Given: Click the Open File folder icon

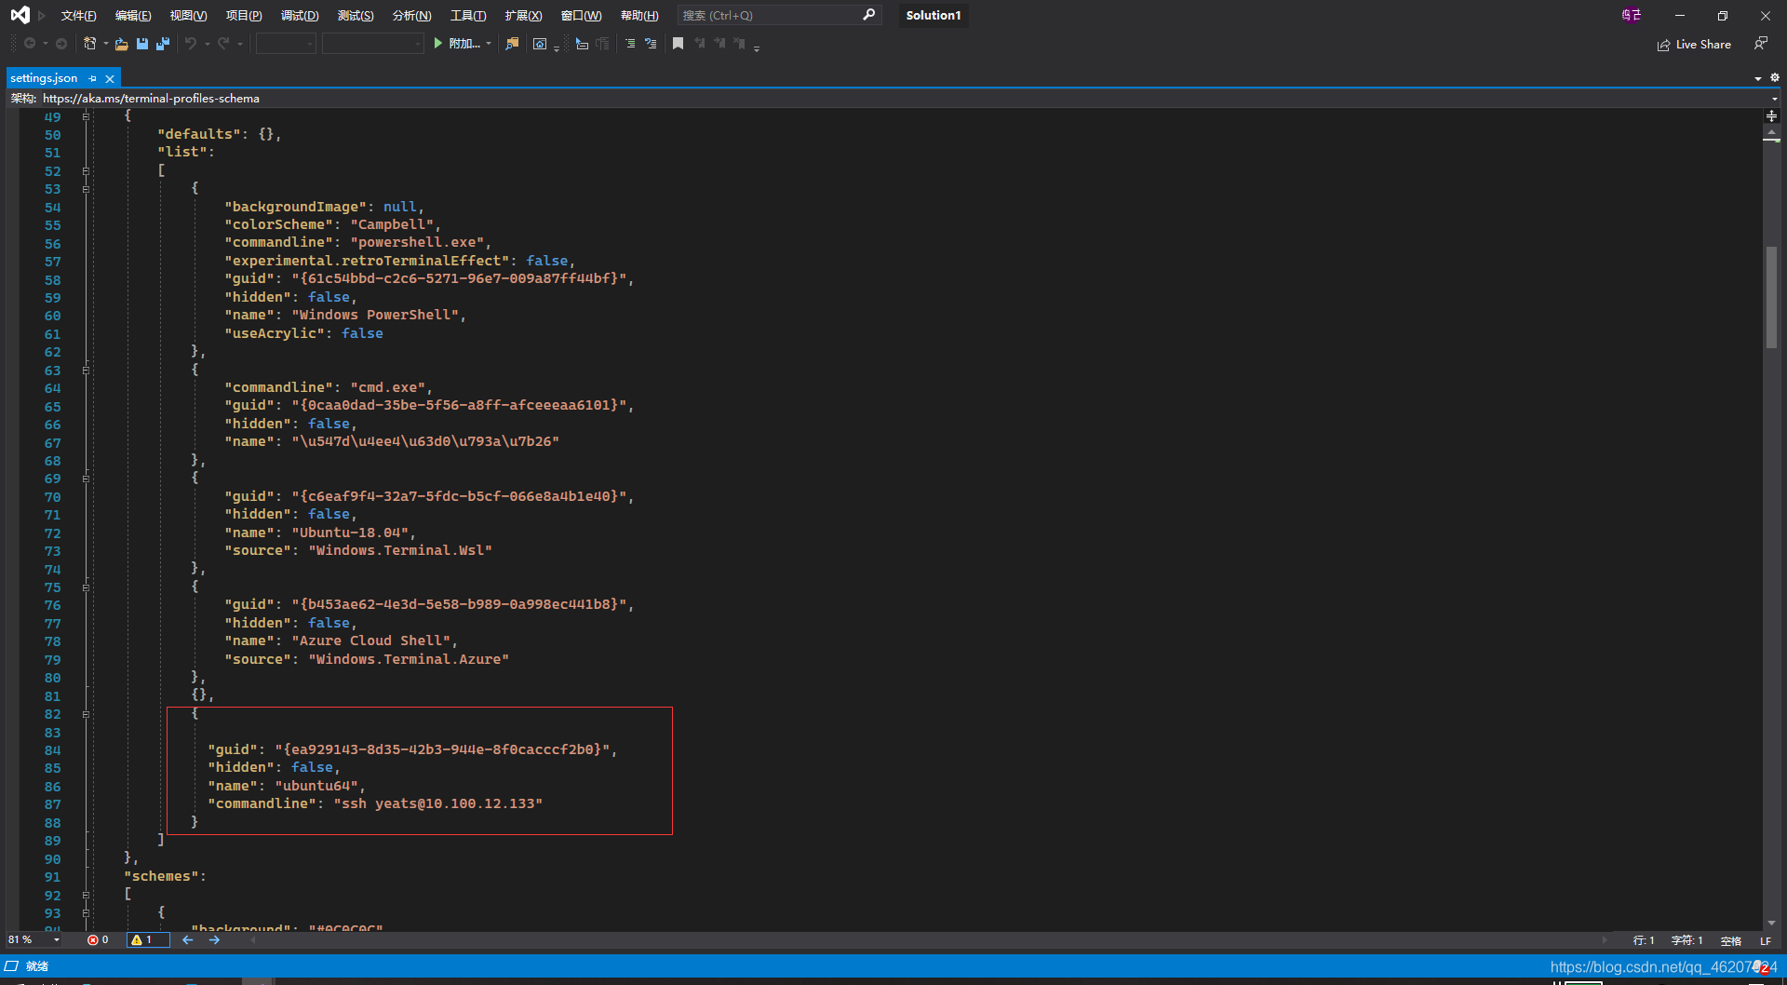Looking at the screenshot, I should tap(121, 44).
